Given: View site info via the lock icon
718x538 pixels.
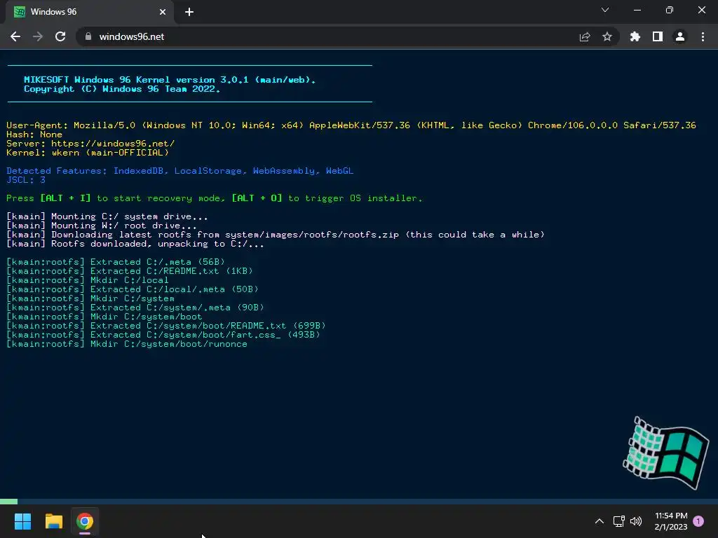Looking at the screenshot, I should click(x=88, y=36).
